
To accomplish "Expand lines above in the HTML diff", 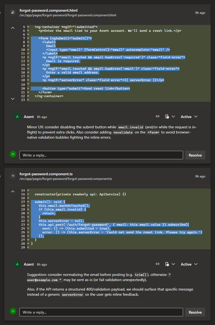I will coord(13,28).
